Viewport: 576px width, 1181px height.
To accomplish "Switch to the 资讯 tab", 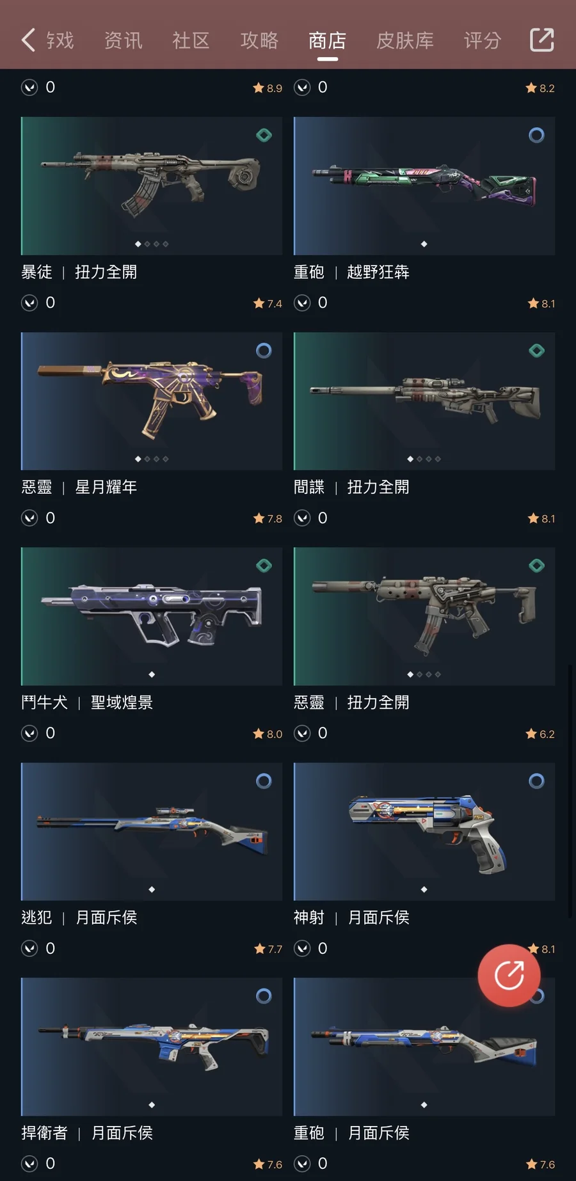I will click(123, 40).
